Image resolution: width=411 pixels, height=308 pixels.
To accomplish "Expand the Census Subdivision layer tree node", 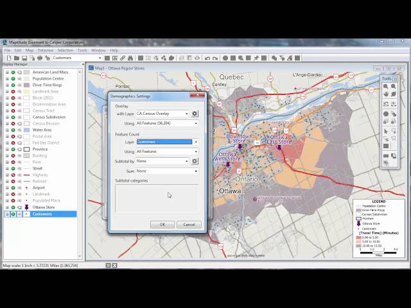I will (x=7, y=117).
